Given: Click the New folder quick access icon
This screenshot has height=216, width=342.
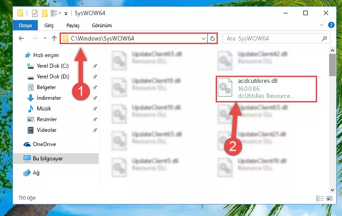Looking at the screenshot, I should coord(44,13).
